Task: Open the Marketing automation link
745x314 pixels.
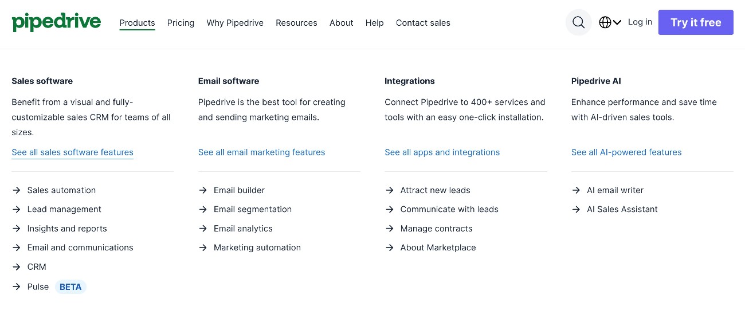Action: (x=257, y=248)
